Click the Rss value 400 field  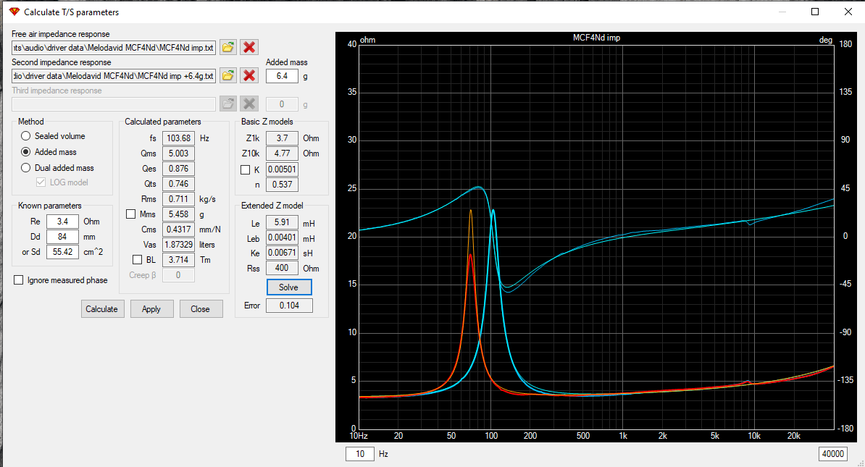click(282, 268)
